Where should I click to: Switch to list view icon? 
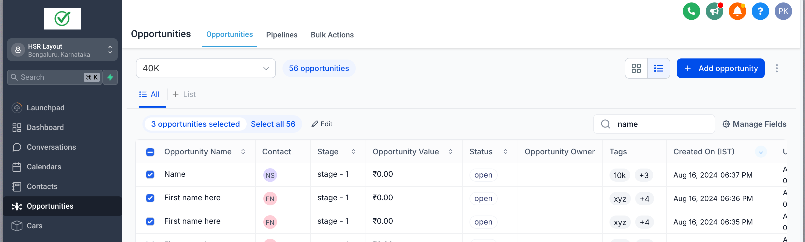tap(658, 68)
